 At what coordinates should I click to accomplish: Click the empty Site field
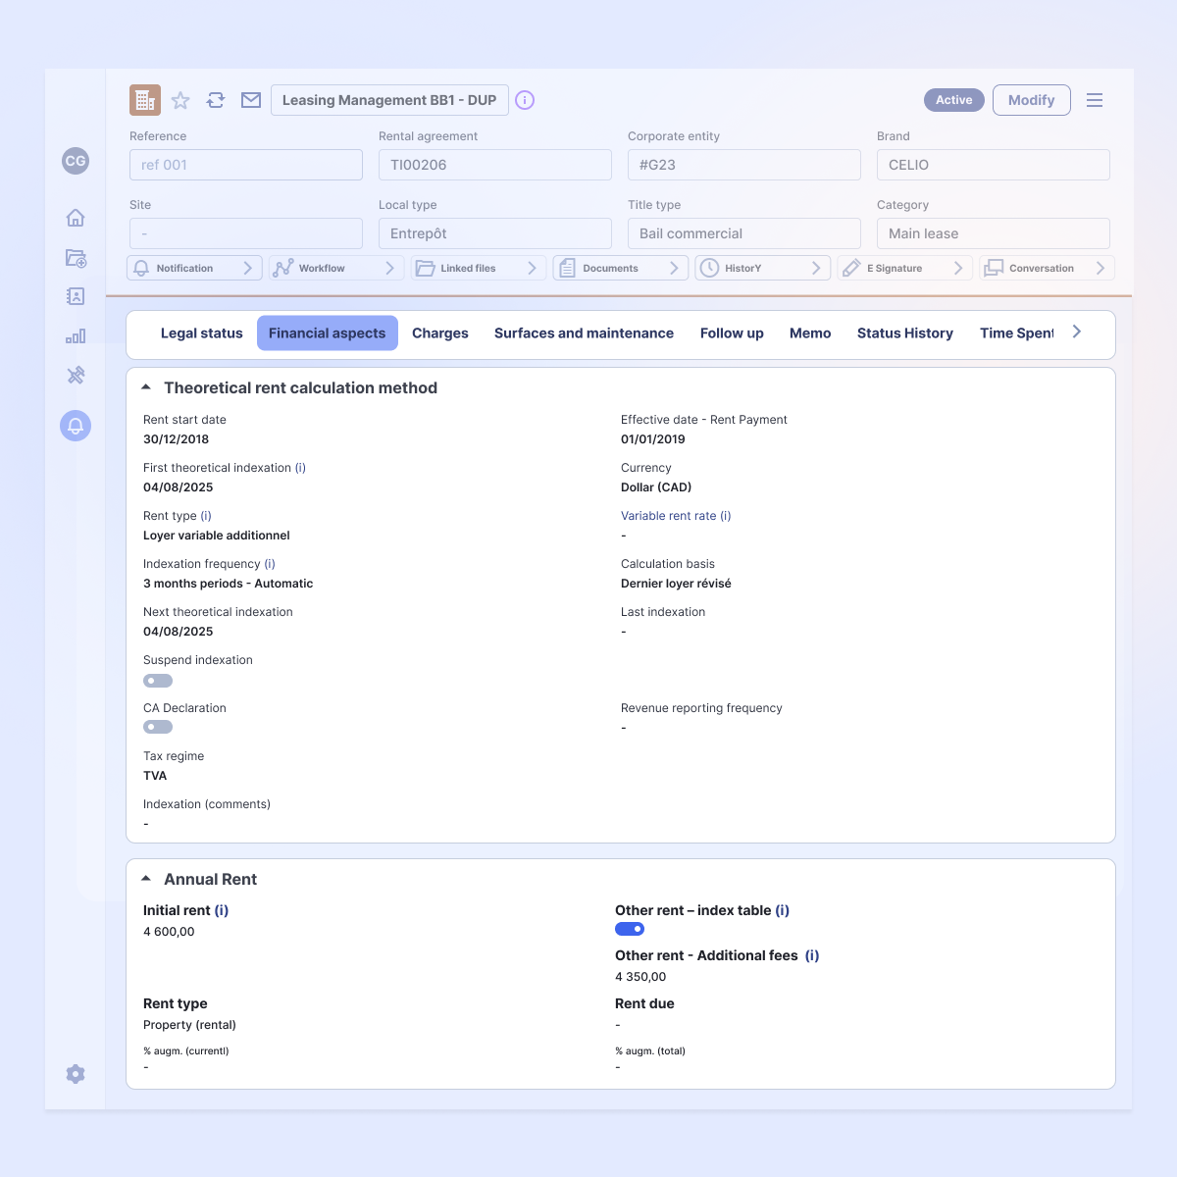246,233
